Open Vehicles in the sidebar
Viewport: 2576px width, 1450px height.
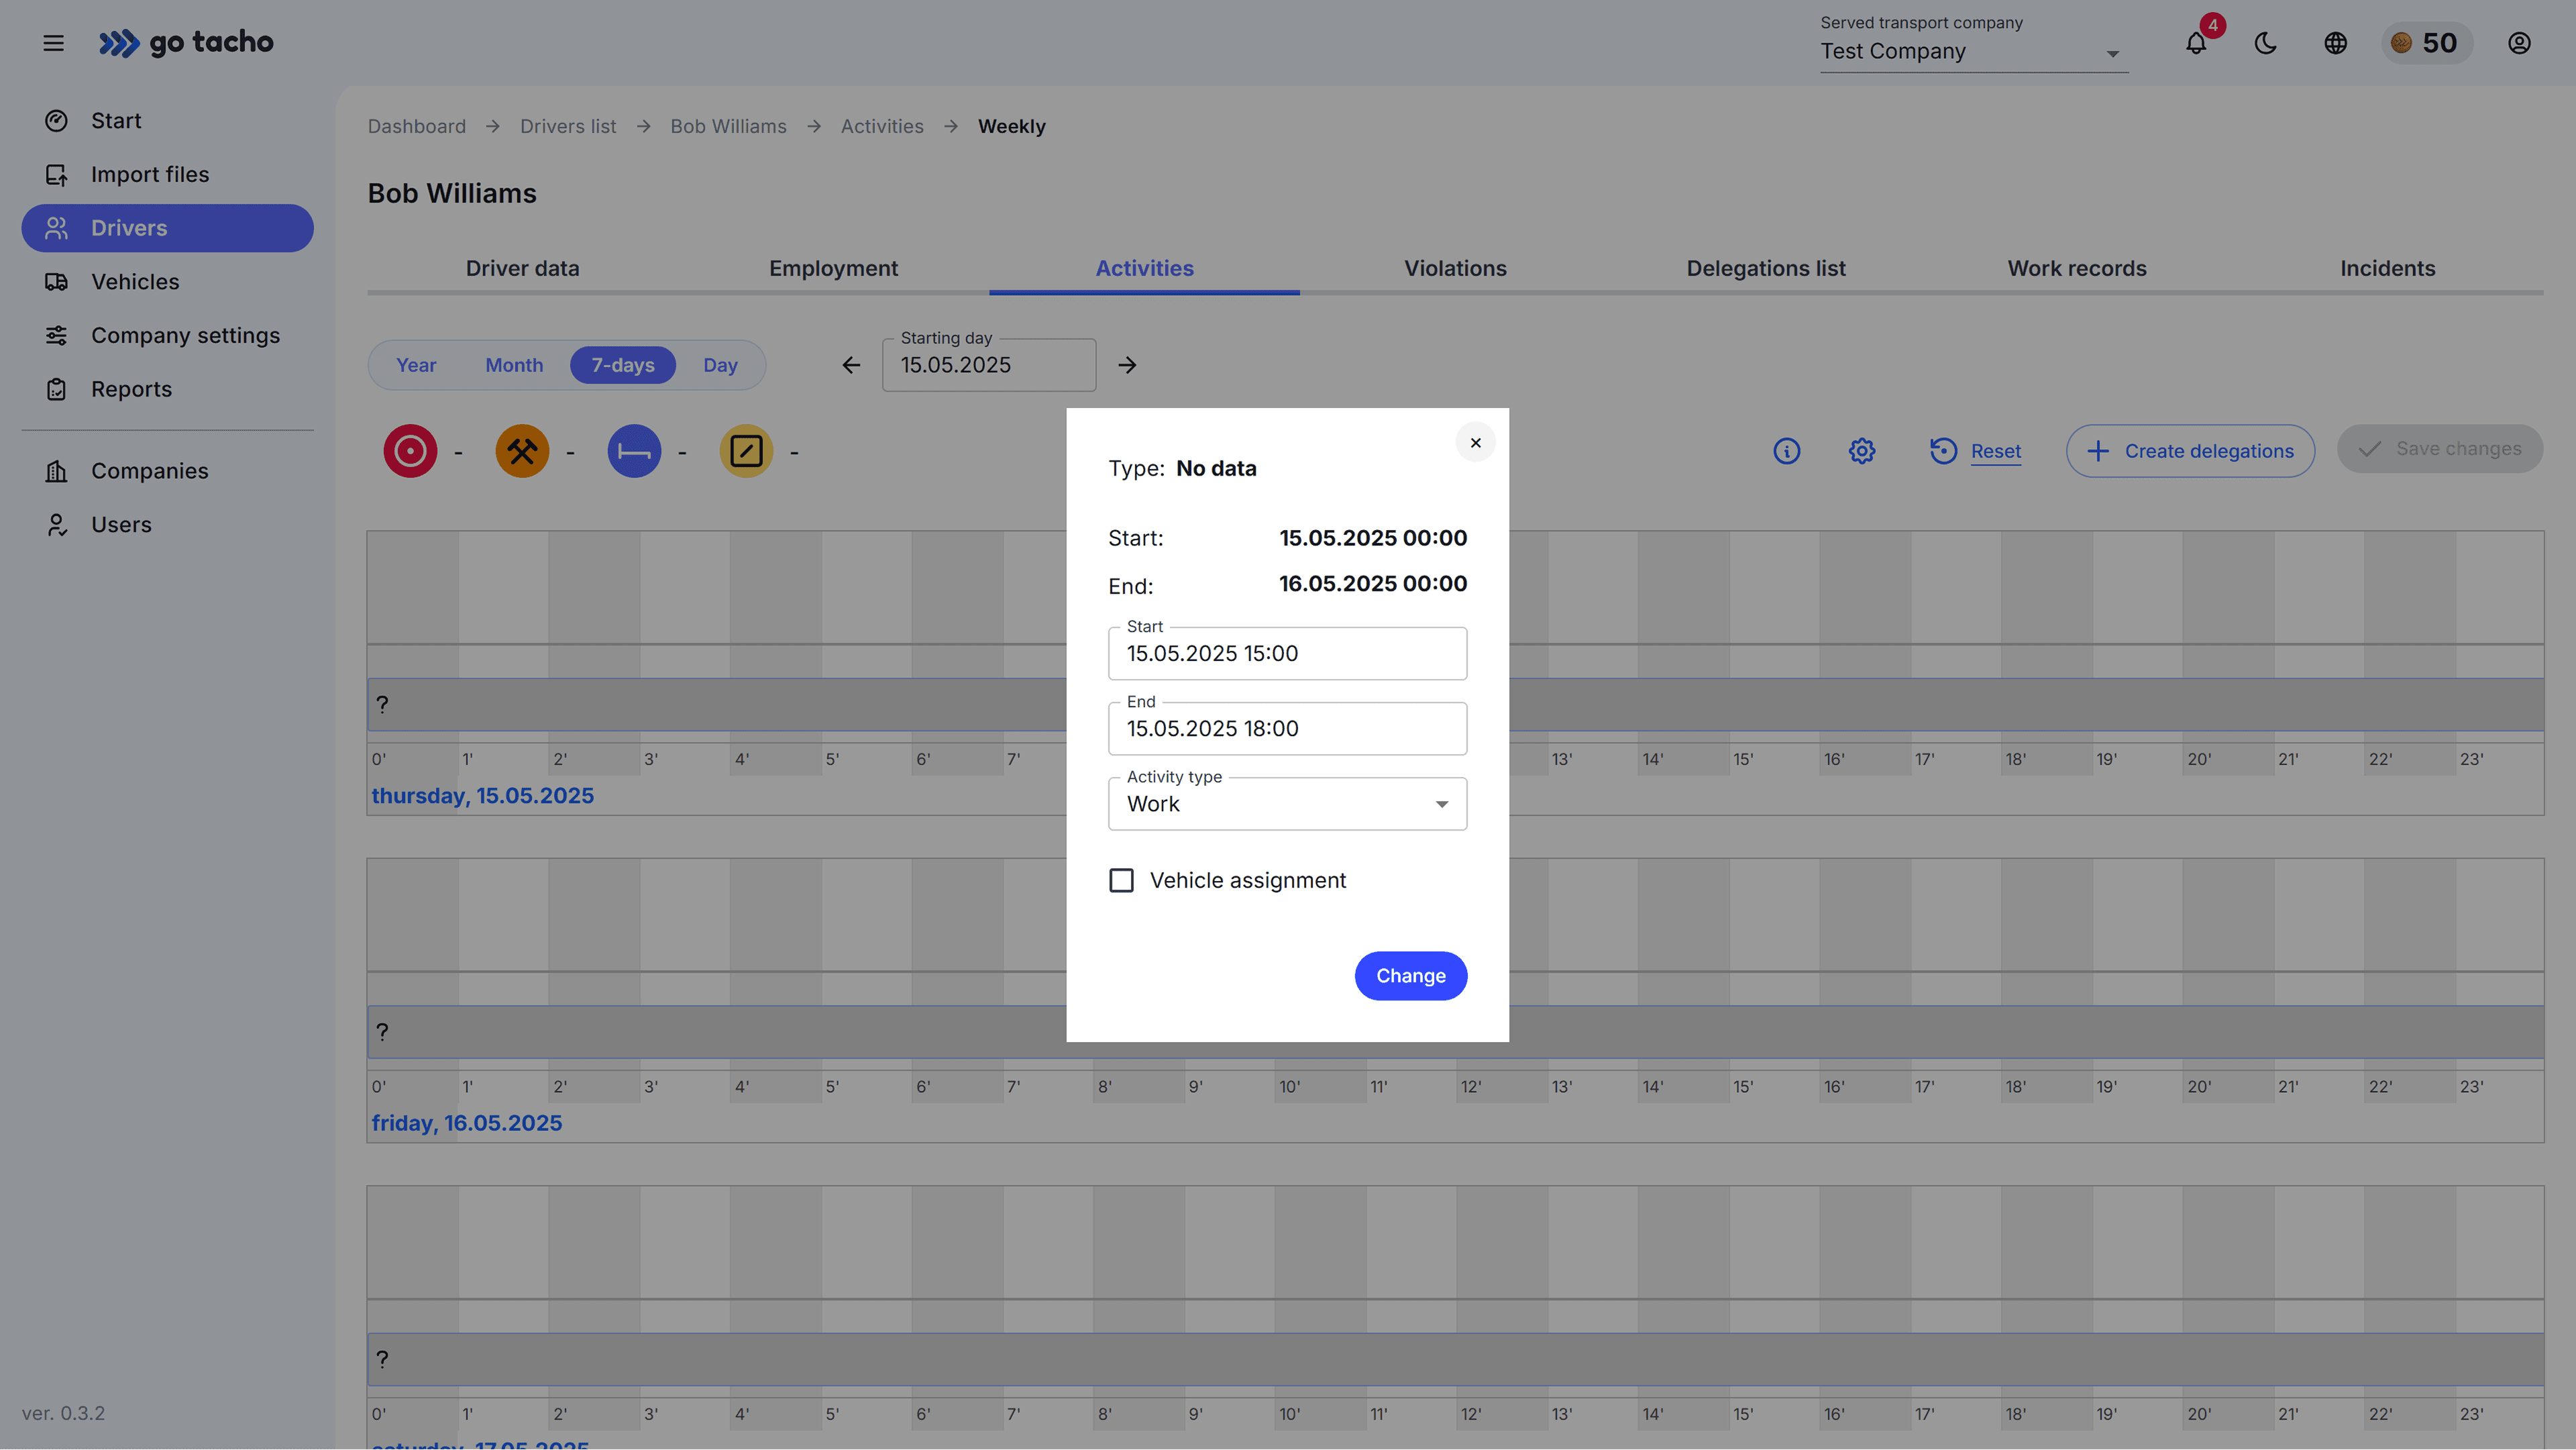tap(135, 282)
